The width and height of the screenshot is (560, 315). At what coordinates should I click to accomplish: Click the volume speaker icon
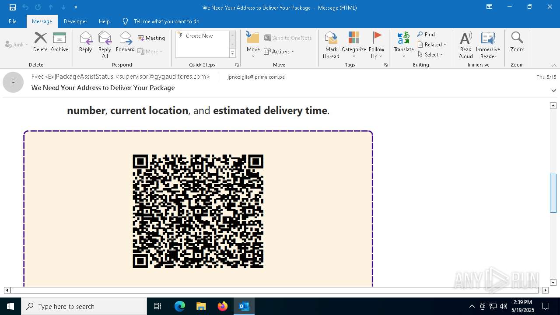click(x=504, y=306)
